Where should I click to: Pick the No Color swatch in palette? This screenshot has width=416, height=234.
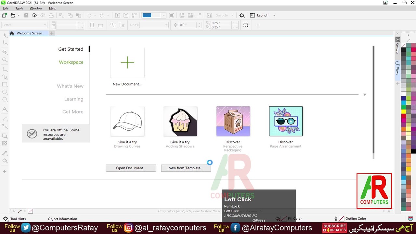403,45
